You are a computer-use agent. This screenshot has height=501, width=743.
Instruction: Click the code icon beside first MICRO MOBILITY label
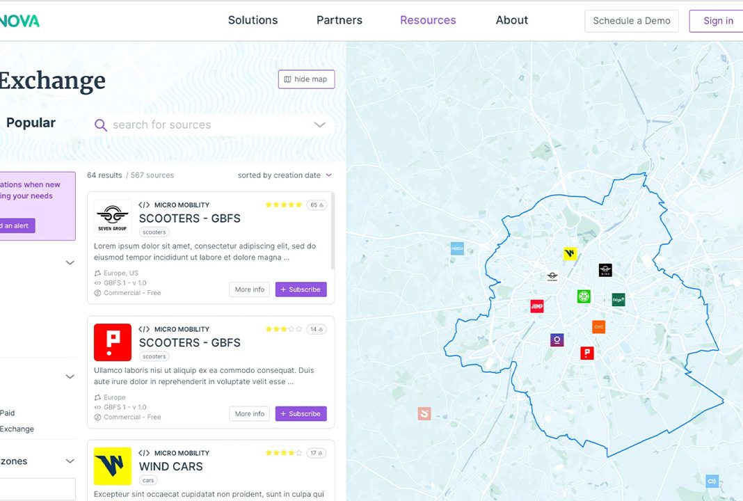coord(144,205)
